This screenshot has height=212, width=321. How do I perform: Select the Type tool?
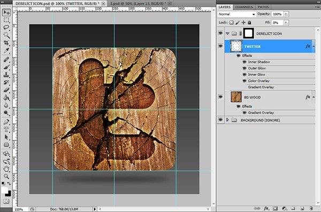coord(6,129)
